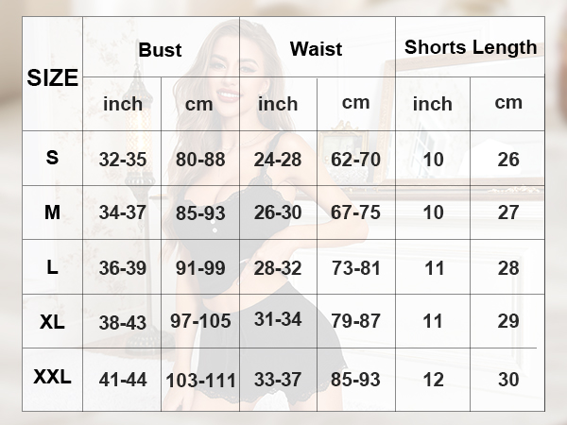This screenshot has height=425, width=567.
Task: Select shorts length cm value 30
Action: tap(508, 380)
